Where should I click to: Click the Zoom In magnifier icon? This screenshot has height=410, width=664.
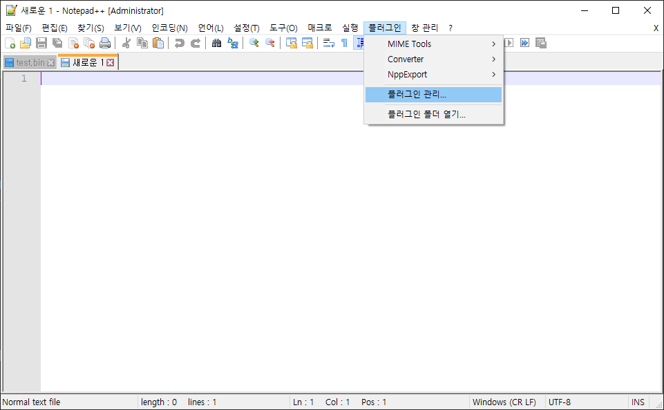click(x=254, y=43)
